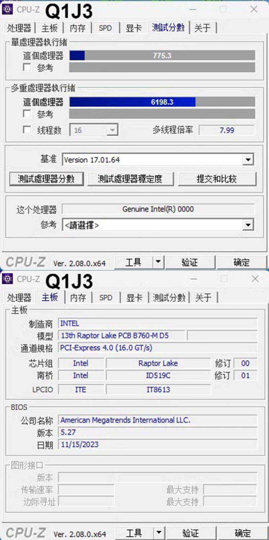Image resolution: width=269 pixels, height=540 pixels.
Task: Click the CPU-Z icon in benchmark window title bar
Action: [8, 9]
